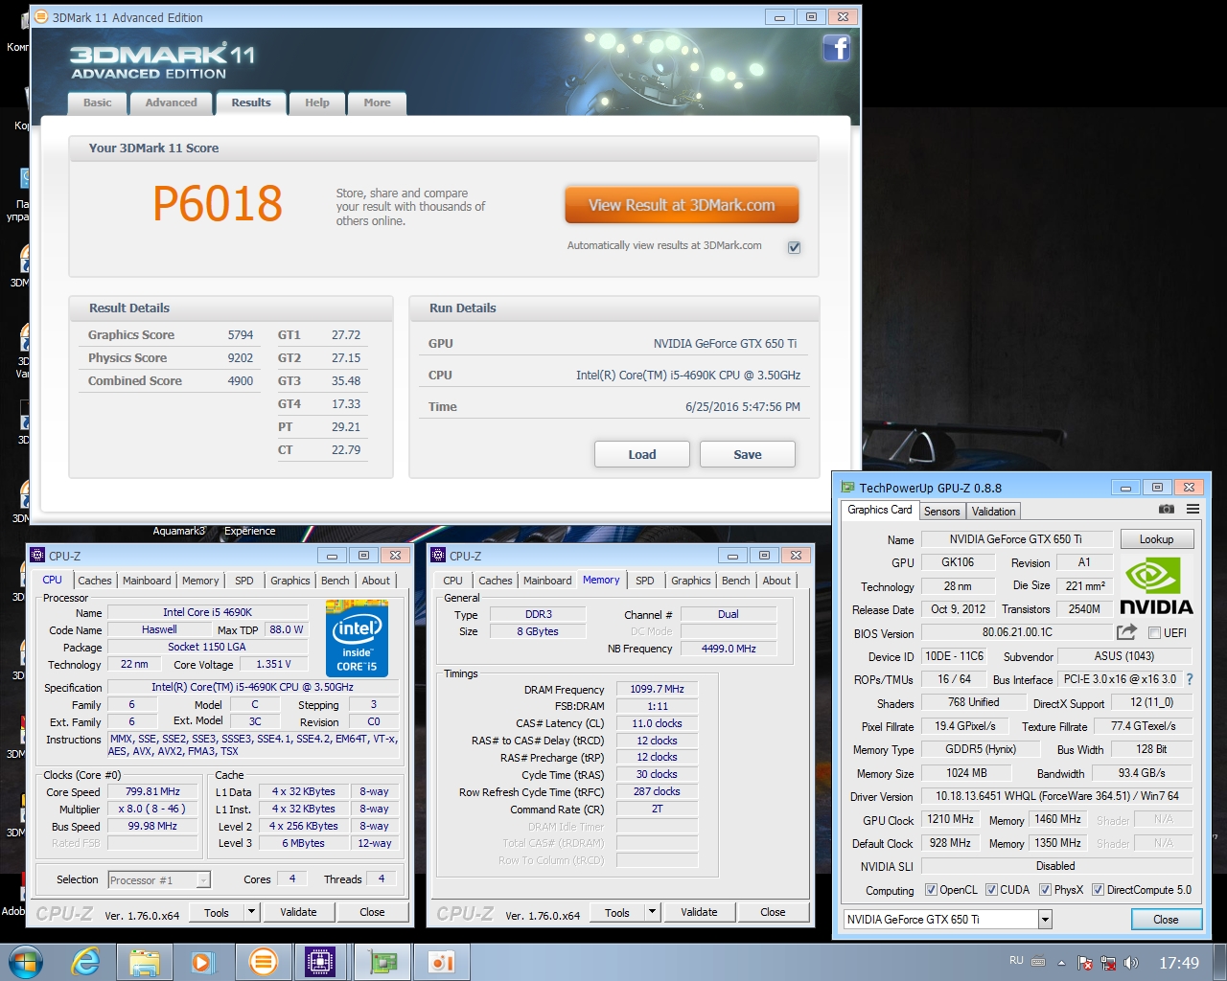Open the GPU-Z hamburger menu
This screenshot has height=981, width=1227.
point(1192,510)
